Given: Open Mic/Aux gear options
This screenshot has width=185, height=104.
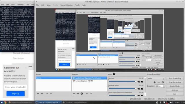Looking at the screenshot, I should [142, 81].
